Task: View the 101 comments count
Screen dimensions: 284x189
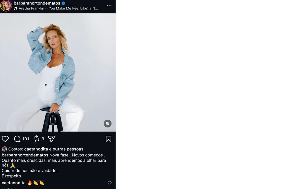Action: [x=26, y=139]
